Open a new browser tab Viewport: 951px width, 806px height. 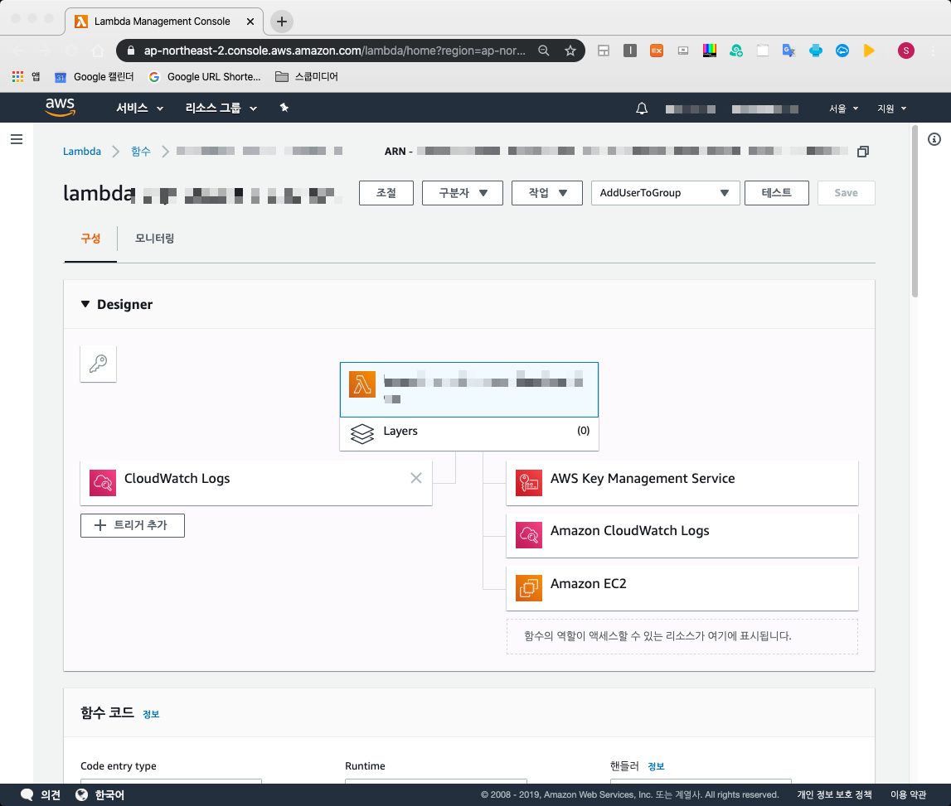(x=281, y=22)
